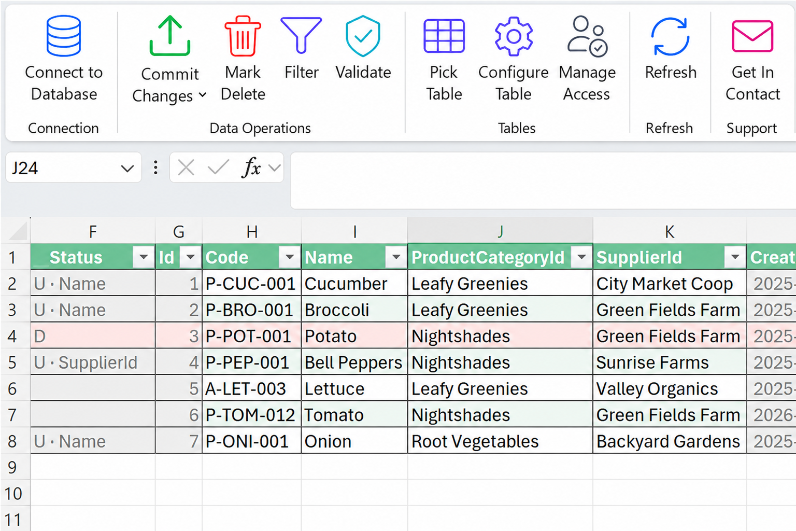
Task: Open SupplierId column filter dropdown
Action: 735,257
